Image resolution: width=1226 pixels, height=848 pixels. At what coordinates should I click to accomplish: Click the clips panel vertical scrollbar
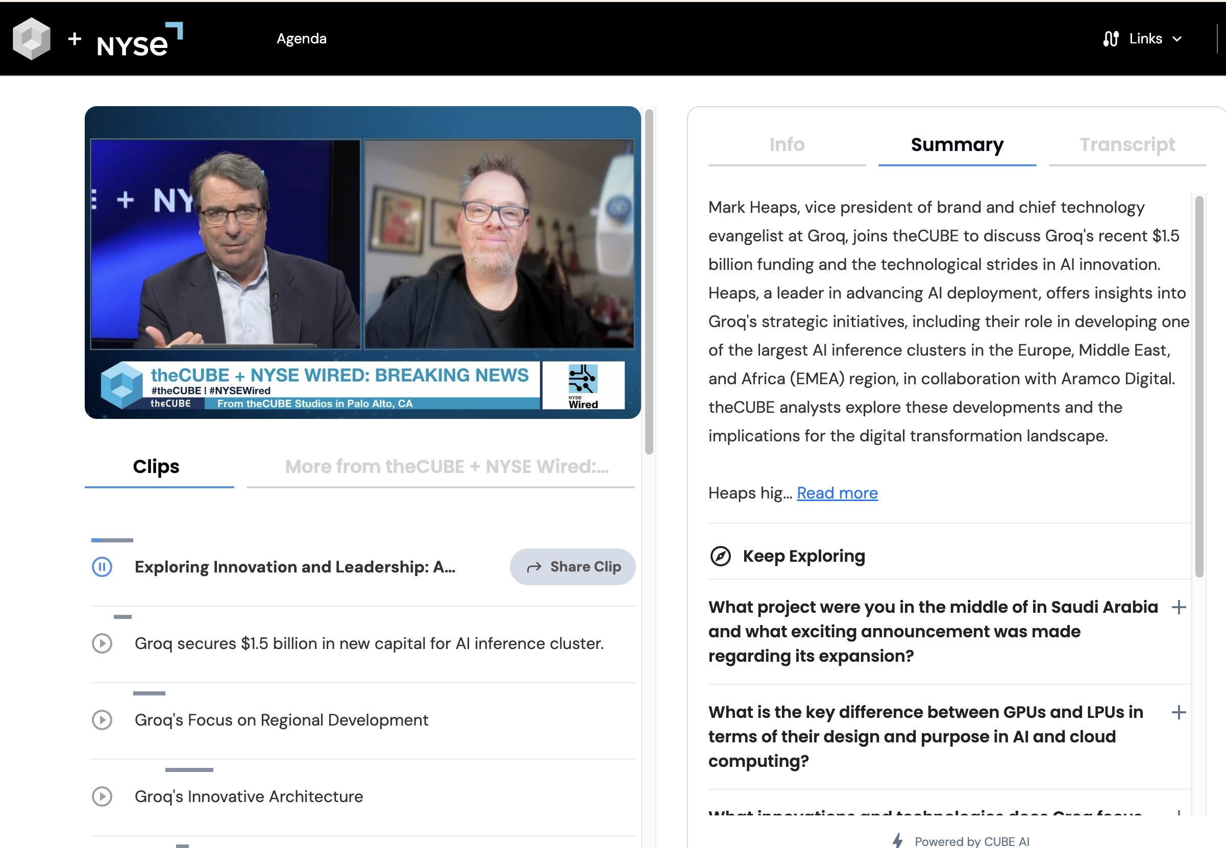click(649, 282)
